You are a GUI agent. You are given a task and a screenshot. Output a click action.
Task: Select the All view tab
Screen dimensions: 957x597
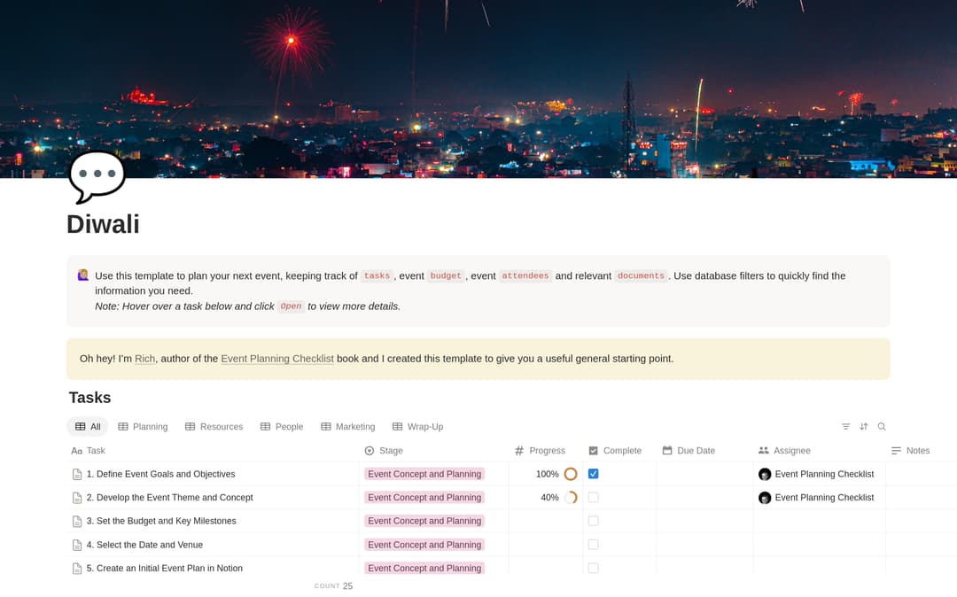[x=87, y=426]
